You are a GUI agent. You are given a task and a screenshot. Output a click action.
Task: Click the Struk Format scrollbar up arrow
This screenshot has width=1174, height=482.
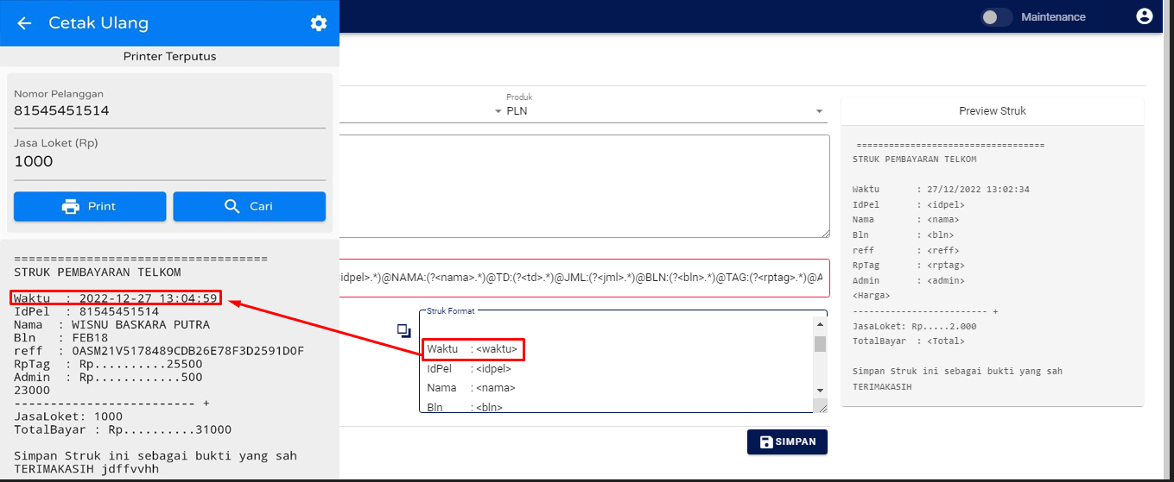(820, 324)
